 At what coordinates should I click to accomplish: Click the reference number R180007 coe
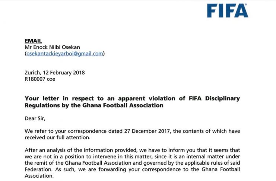tap(40, 79)
